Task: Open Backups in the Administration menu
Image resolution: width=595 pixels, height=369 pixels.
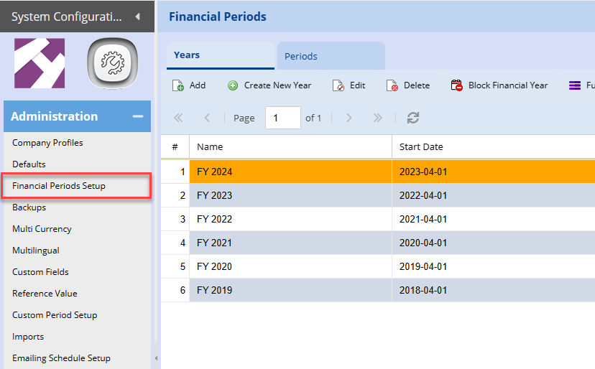Action: click(29, 207)
